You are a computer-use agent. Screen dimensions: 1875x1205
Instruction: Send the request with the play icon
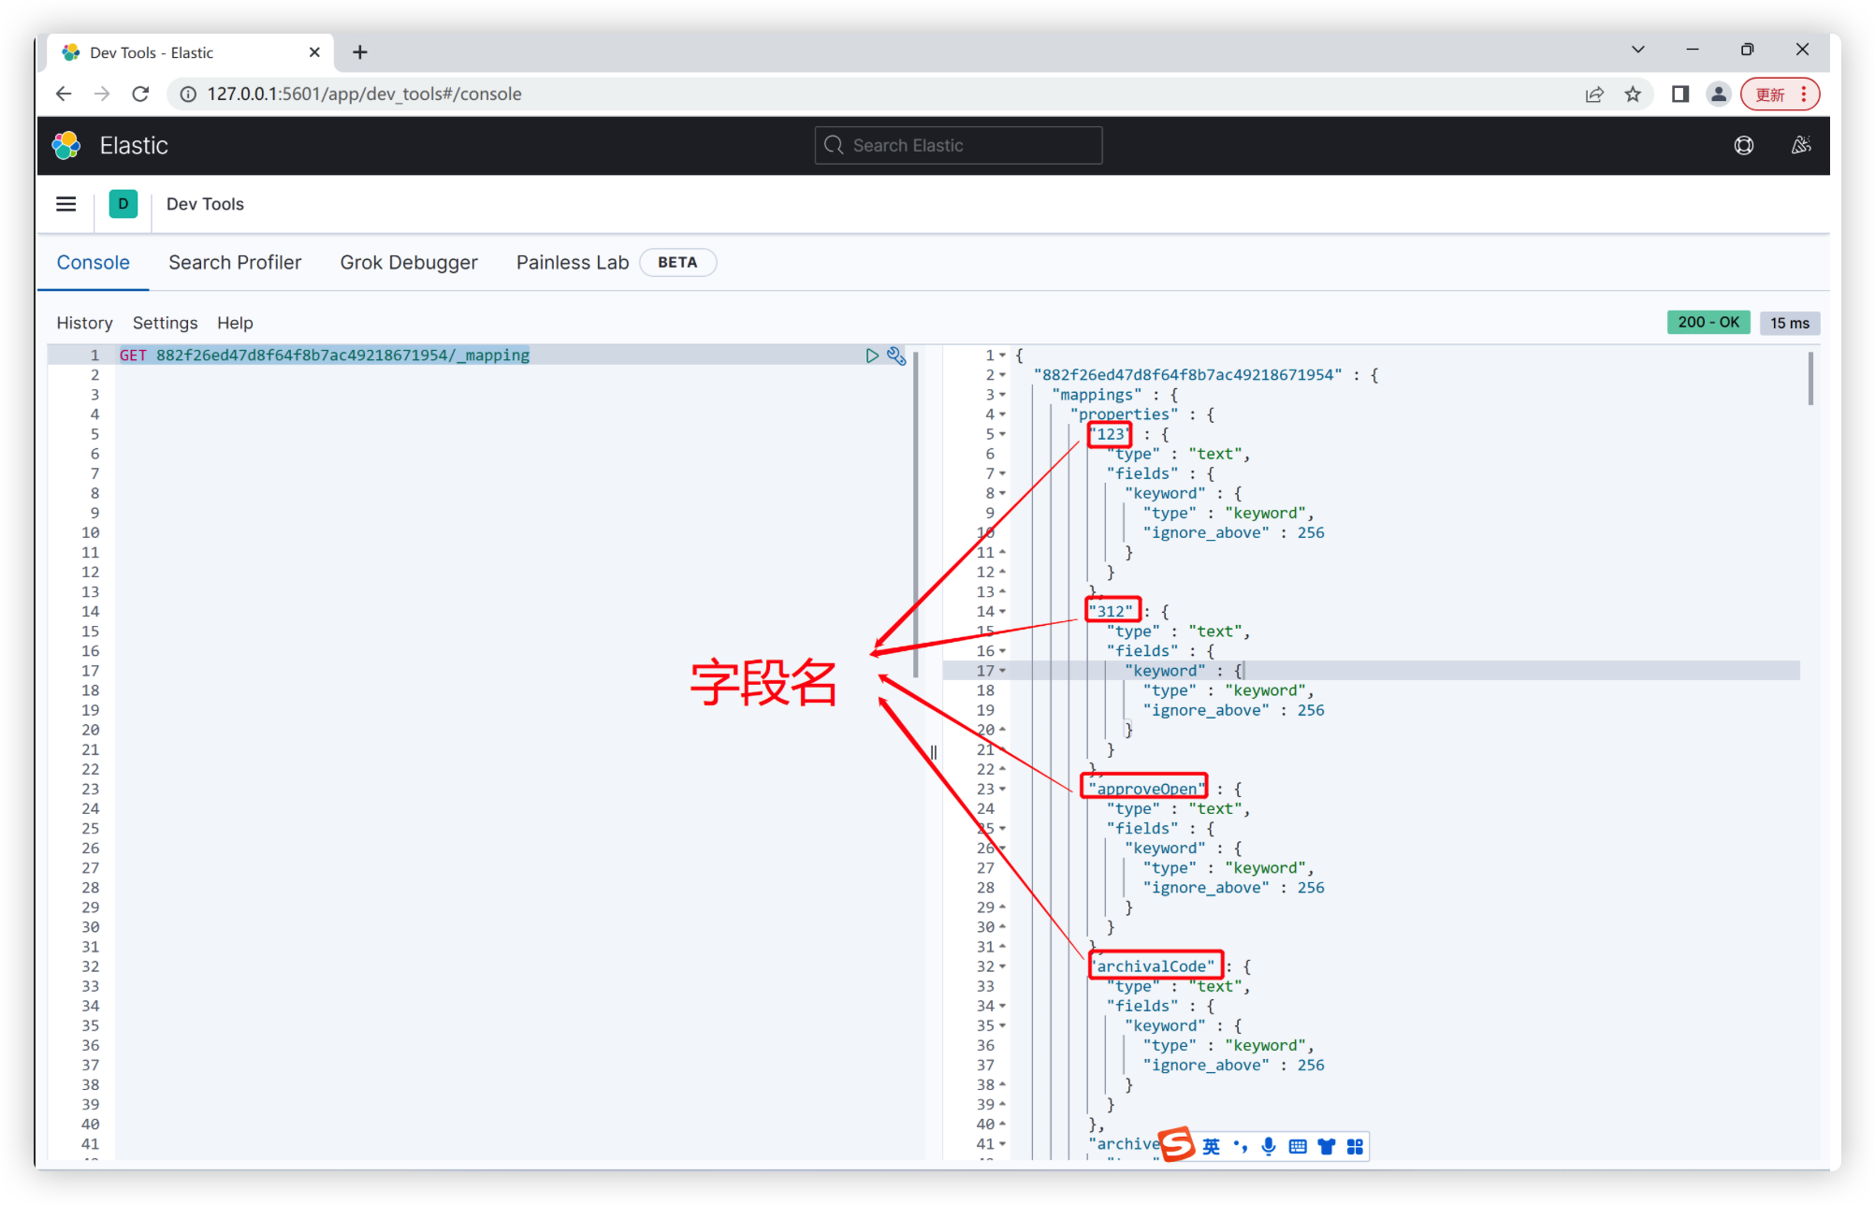[872, 356]
